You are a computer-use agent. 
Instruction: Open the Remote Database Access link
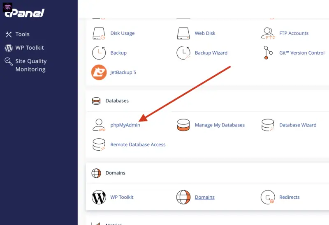coord(138,145)
